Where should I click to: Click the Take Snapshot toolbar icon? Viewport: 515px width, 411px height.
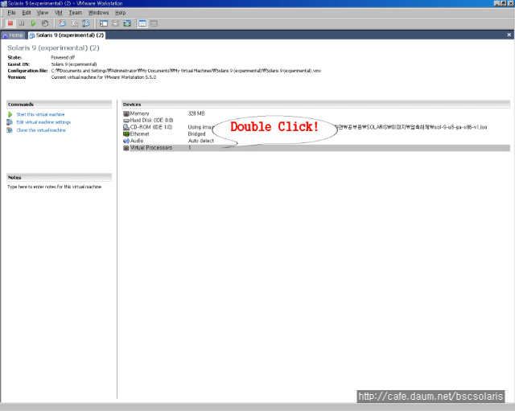pyautogui.click(x=62, y=23)
